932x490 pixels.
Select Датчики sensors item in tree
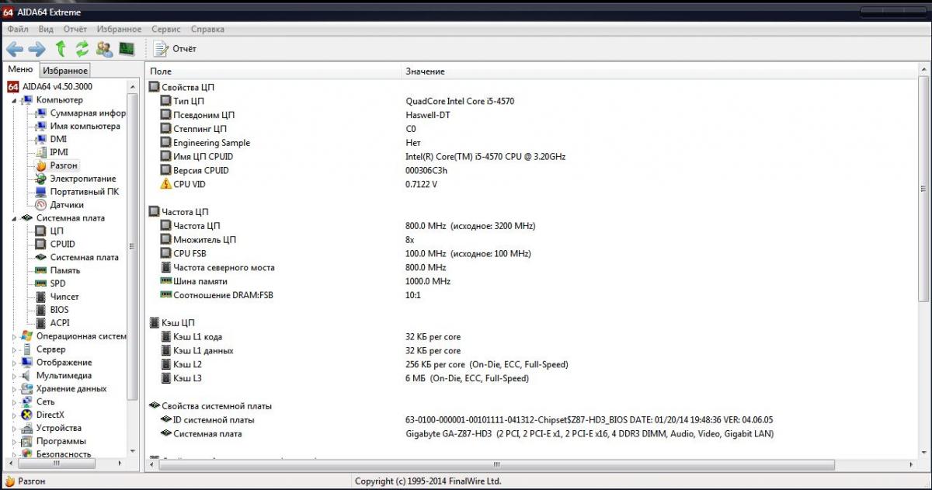click(67, 205)
